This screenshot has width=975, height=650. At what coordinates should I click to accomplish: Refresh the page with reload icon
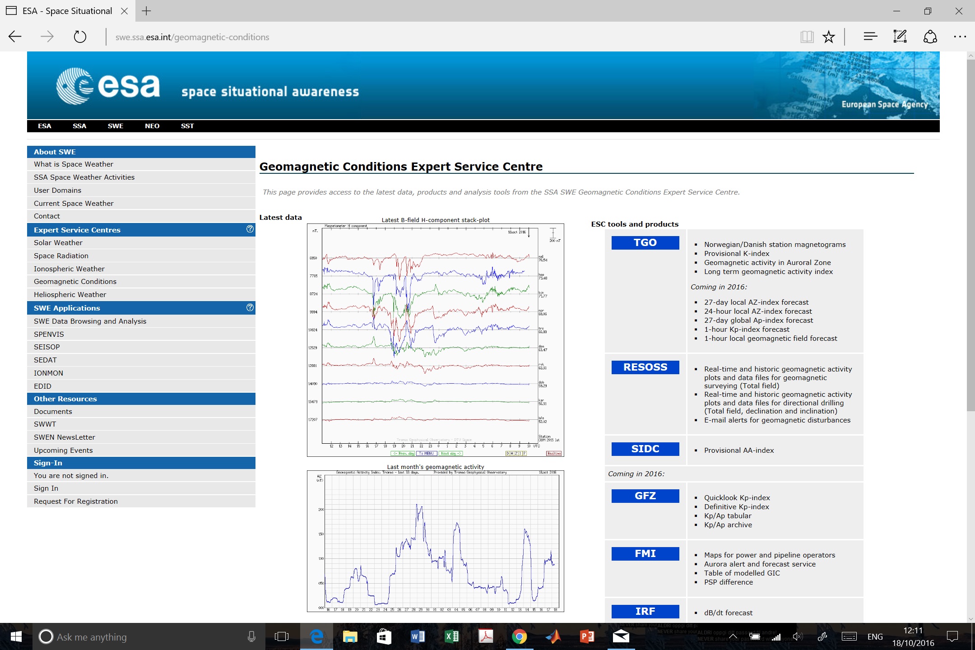[x=80, y=37]
